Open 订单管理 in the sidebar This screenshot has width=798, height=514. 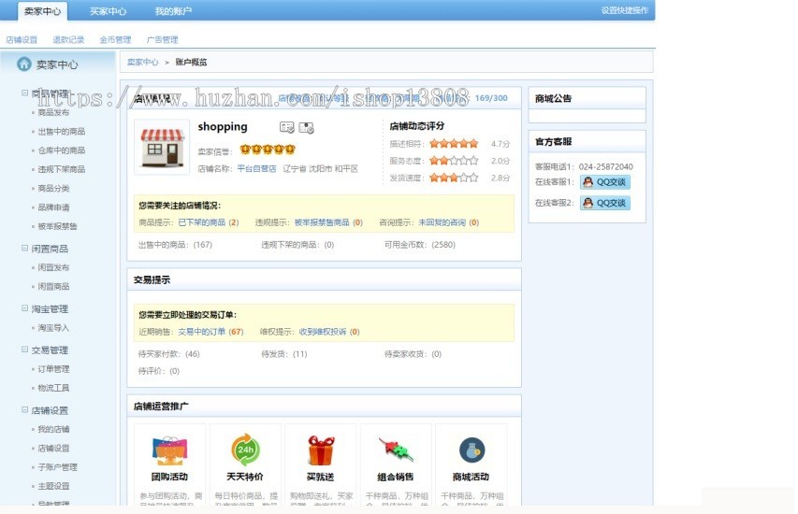pos(53,369)
